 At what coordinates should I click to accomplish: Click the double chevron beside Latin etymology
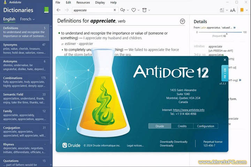pyautogui.click(x=235, y=27)
